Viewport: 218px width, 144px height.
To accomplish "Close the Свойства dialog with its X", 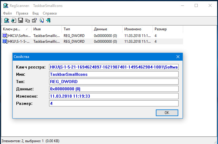I will 178,57.
